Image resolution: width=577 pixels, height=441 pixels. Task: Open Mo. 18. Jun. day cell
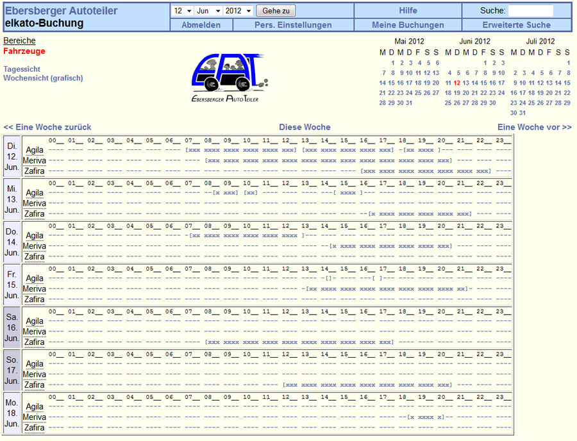(x=12, y=413)
